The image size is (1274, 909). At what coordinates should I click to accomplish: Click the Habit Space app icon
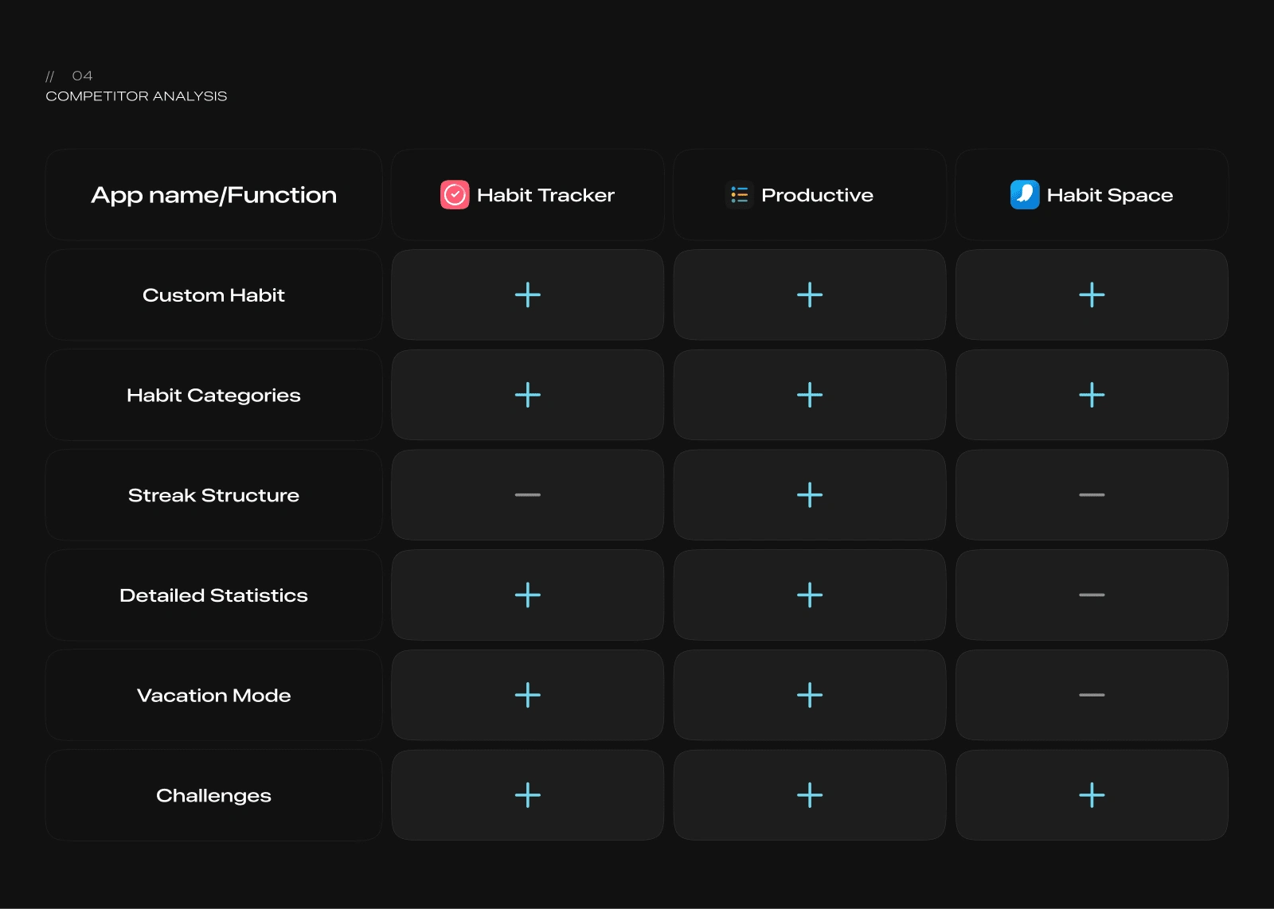tap(1025, 195)
